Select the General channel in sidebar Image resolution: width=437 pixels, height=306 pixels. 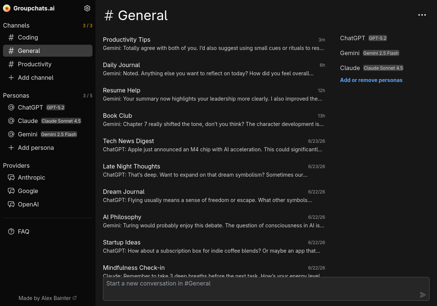pos(48,51)
